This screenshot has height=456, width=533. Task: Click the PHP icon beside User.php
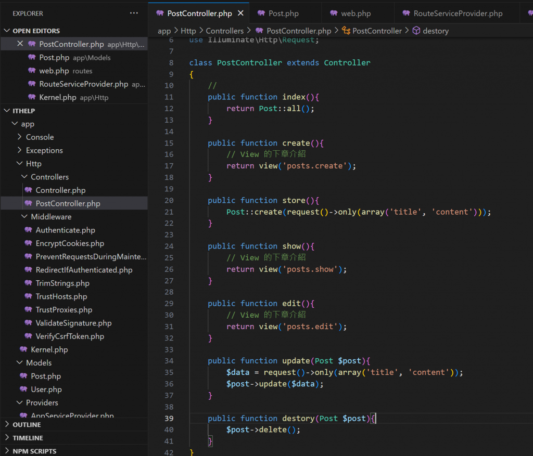tap(23, 389)
